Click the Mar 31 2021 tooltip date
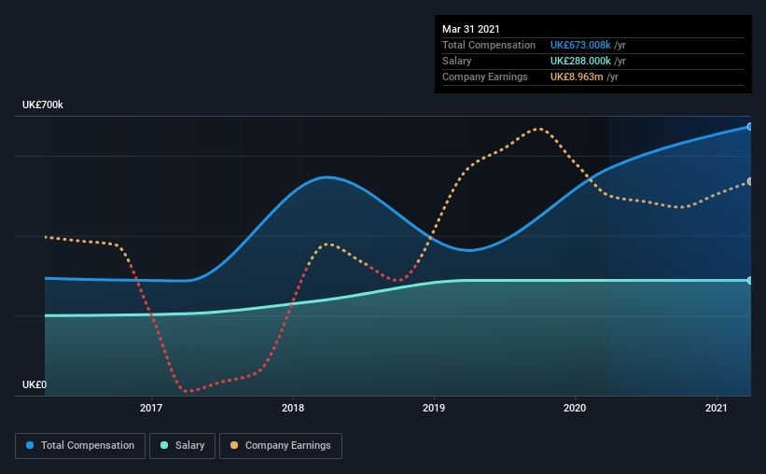The image size is (766, 474). (x=471, y=29)
